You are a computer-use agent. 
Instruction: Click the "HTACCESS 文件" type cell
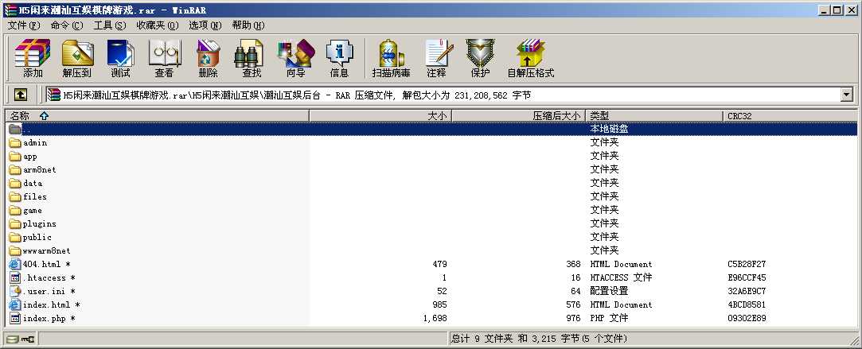[x=621, y=277]
